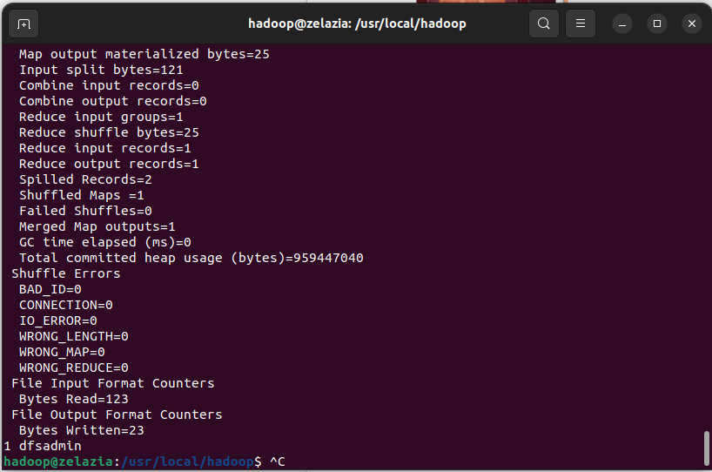Click the line 'Reduce shuffle bytes=25'

coord(109,132)
